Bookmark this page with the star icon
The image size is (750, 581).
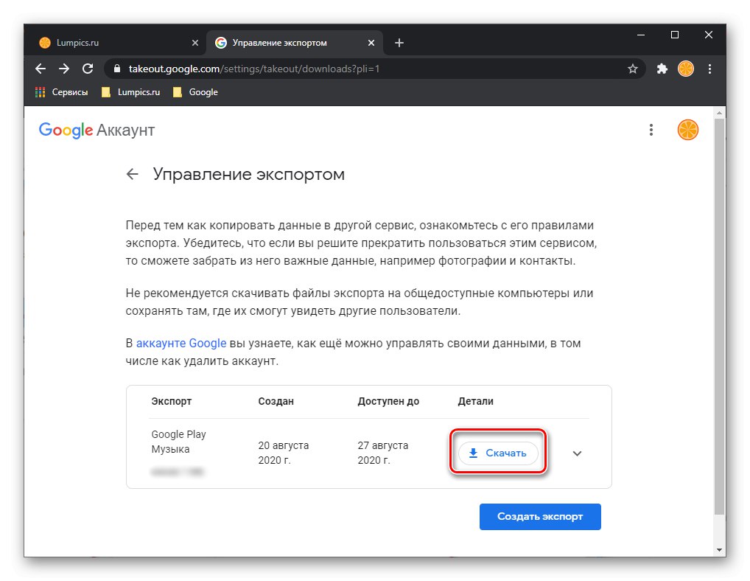tap(632, 69)
